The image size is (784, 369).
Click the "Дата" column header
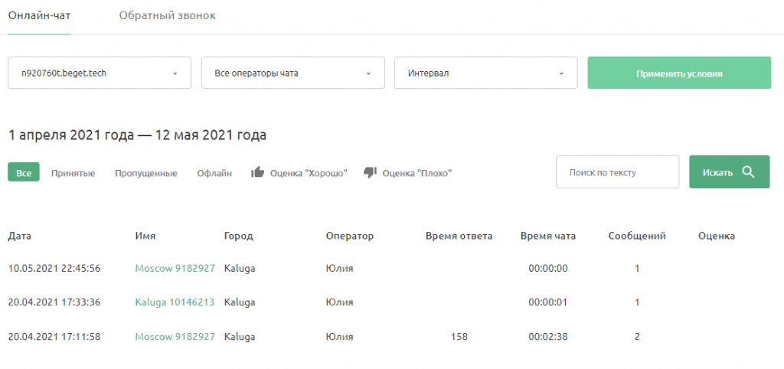20,236
